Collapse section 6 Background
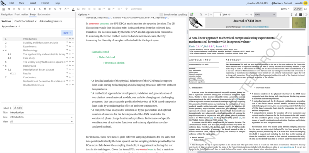The width and height of the screenshot is (309, 153). (x=3, y=66)
